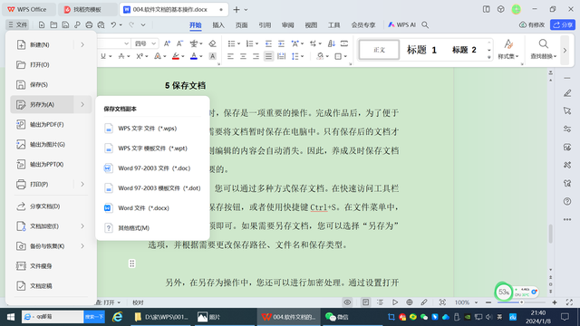Screen dimensions: 580x326
Task: Toggle underline formatting
Action: pyautogui.click(x=103, y=56)
